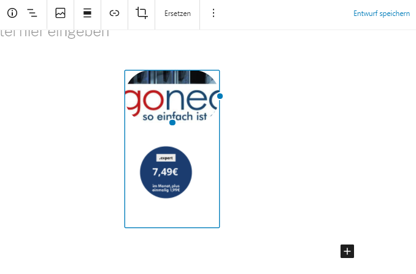The image size is (416, 274).
Task: Click the right-edge blue resize handle
Action: click(220, 96)
